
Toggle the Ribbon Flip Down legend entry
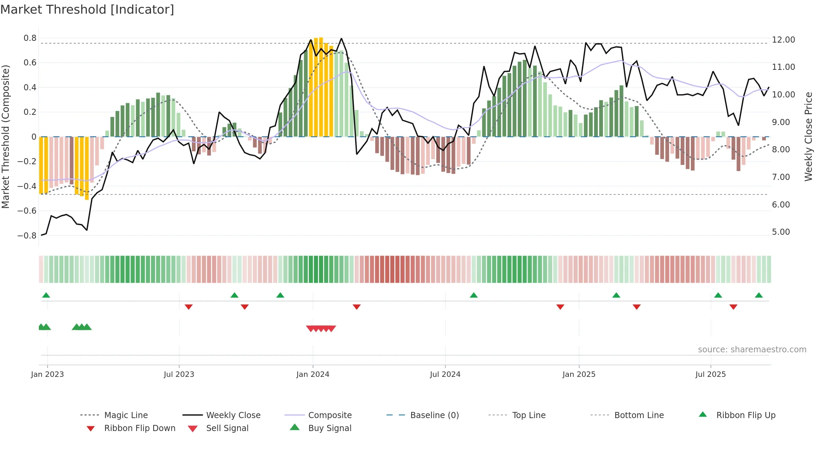[130, 428]
